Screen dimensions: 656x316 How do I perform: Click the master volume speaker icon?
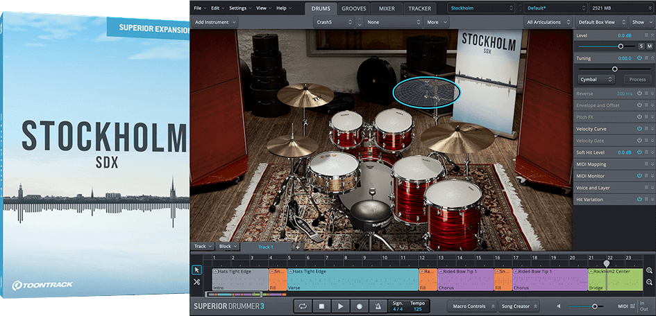[559, 306]
